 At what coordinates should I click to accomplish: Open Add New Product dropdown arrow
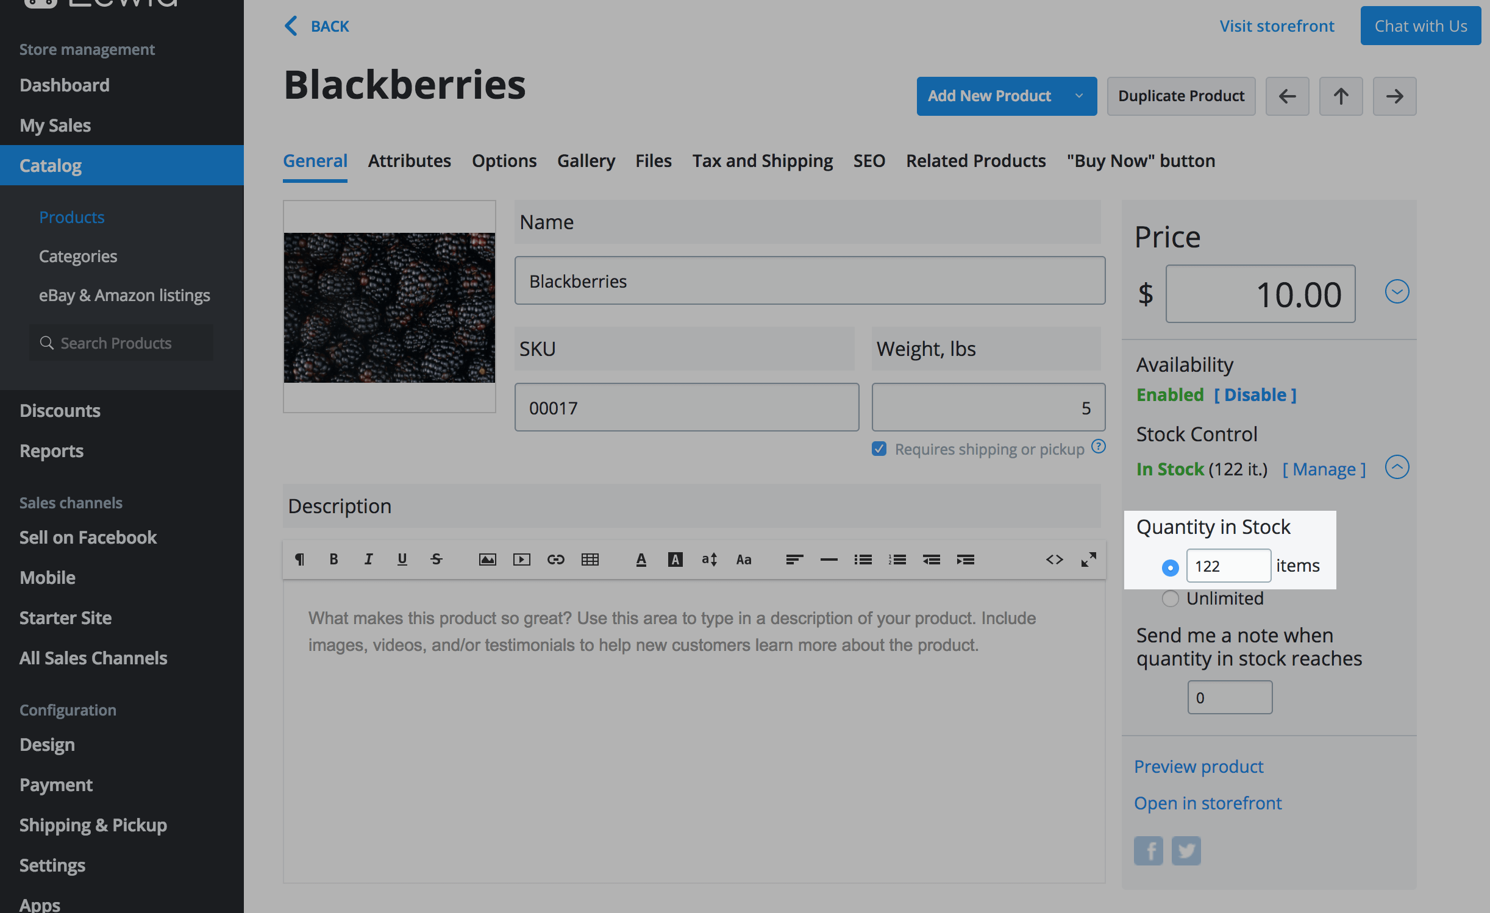[x=1078, y=96]
